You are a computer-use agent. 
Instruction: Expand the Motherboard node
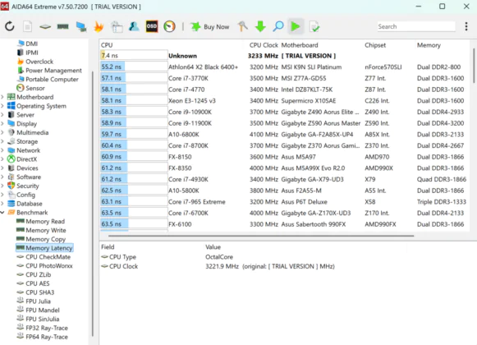[2, 97]
